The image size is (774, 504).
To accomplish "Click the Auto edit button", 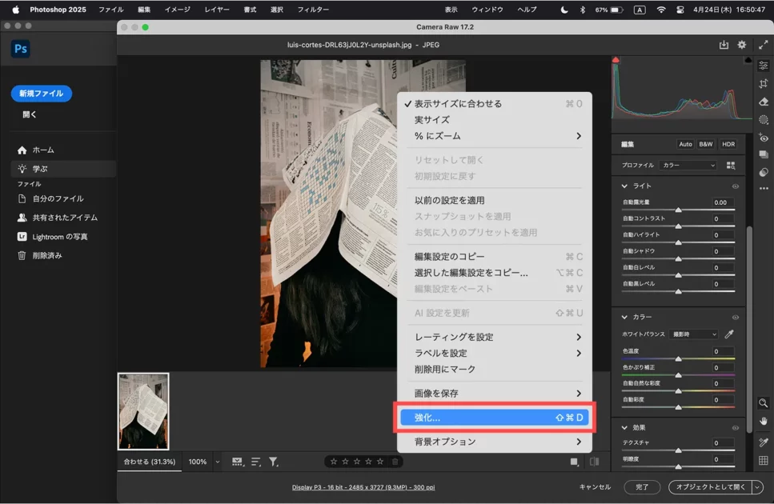I will tap(685, 144).
